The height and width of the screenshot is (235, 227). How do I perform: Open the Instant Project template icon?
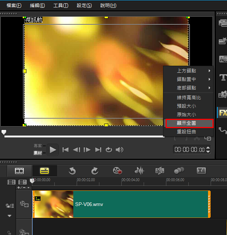pos(223,41)
